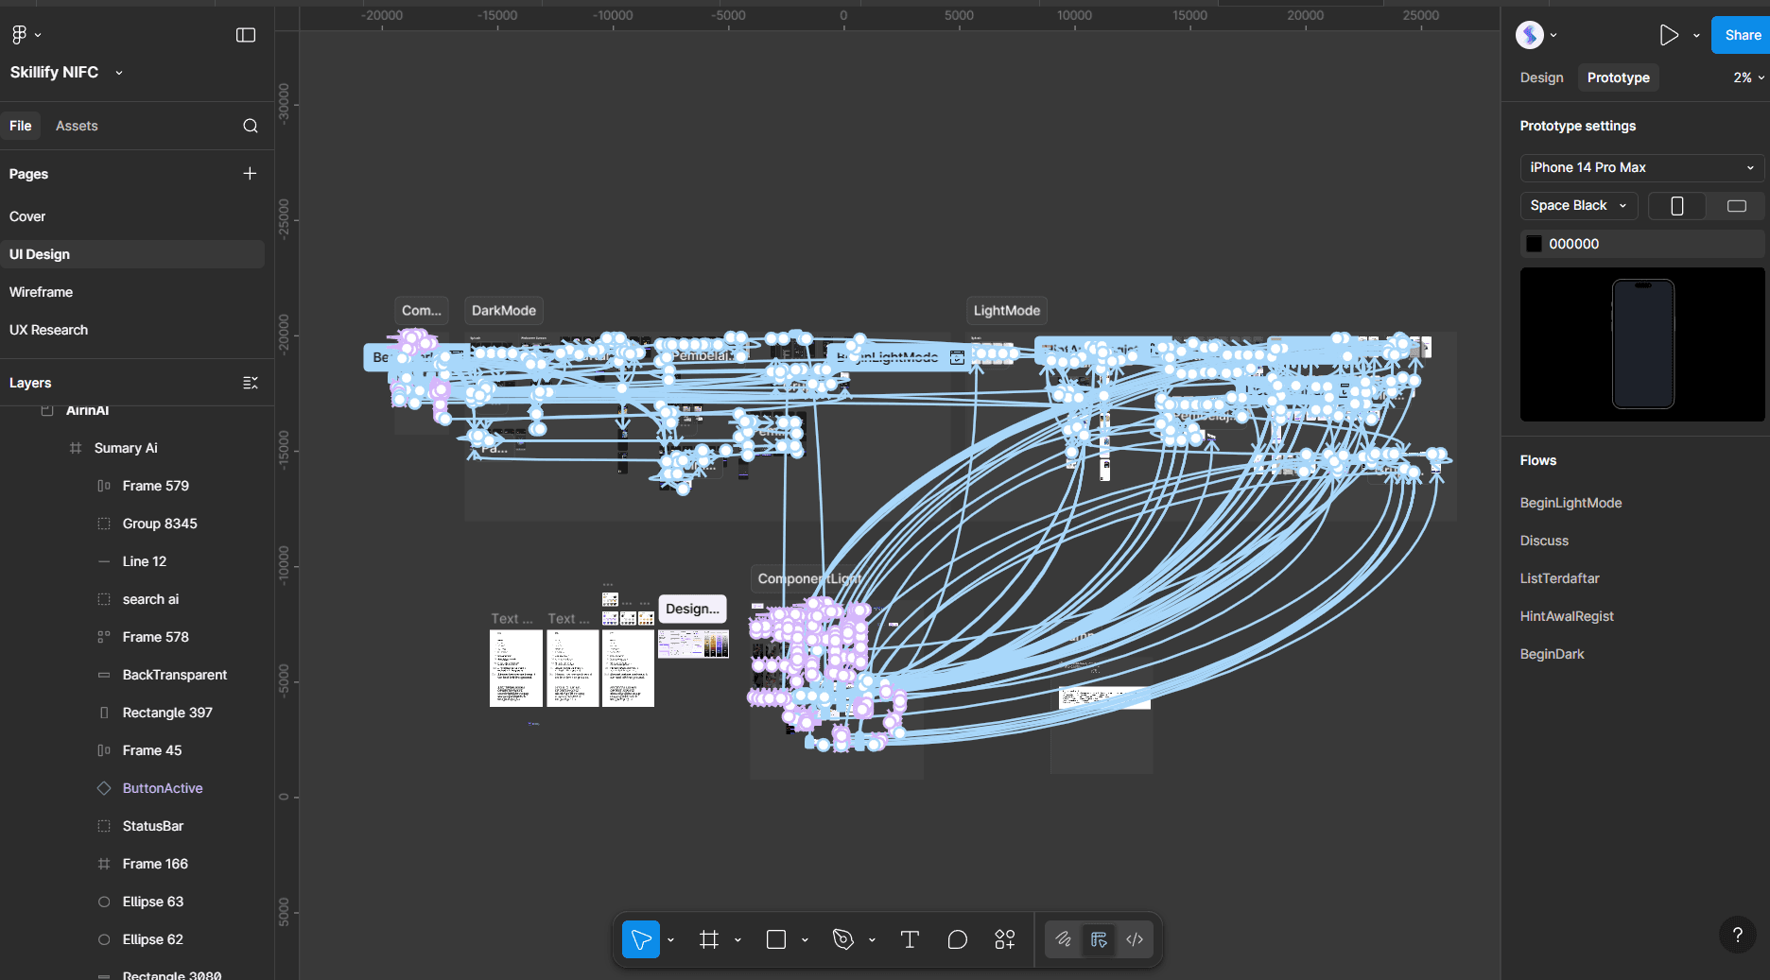1770x980 pixels.
Task: Click the black background color swatch
Action: click(x=1534, y=244)
